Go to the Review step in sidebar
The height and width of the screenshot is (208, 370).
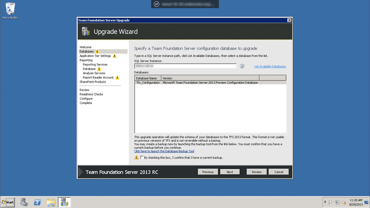point(84,90)
